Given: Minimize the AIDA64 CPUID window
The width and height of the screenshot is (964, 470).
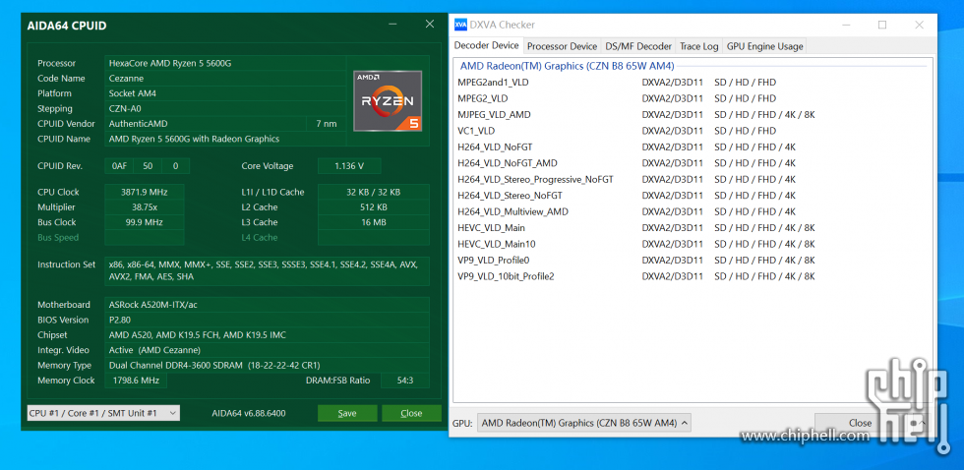Looking at the screenshot, I should pyautogui.click(x=392, y=24).
